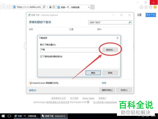Click the IE forward navigation arrow

click(9, 7)
